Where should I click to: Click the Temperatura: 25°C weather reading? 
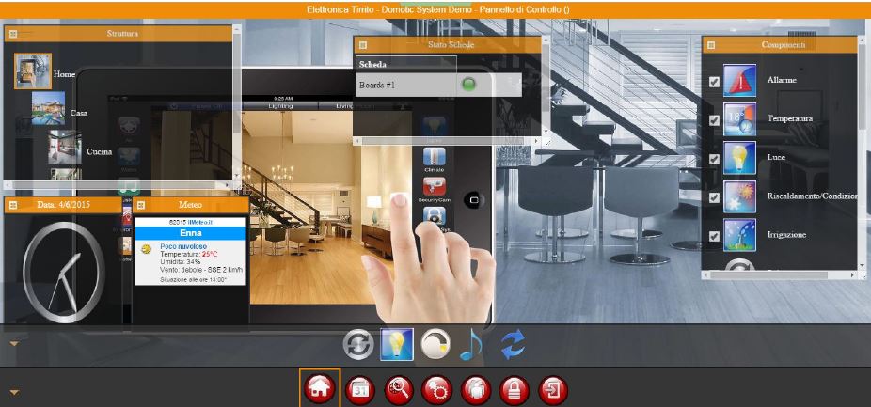tap(189, 253)
